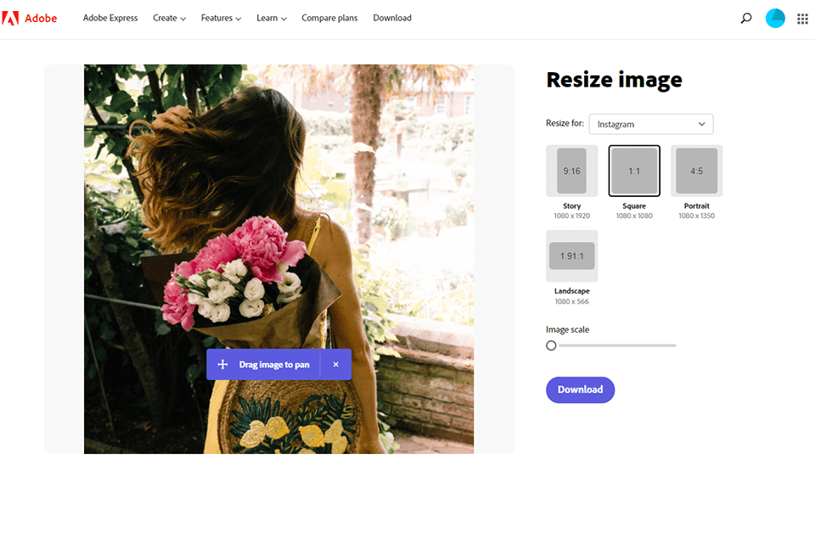This screenshot has height=543, width=815.
Task: Click the Image scale slider handle
Action: 551,345
